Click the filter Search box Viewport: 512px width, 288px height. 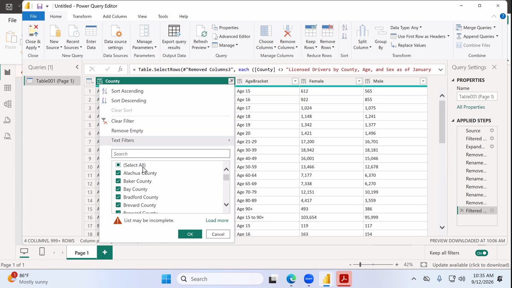171,154
